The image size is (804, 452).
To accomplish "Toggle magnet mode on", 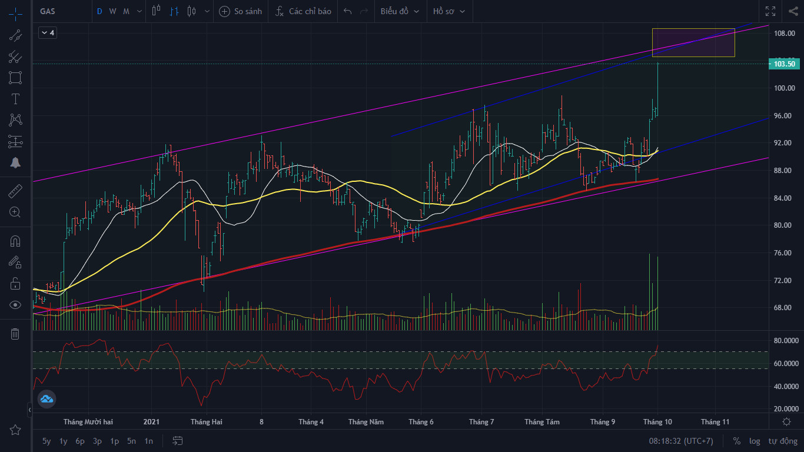I will [x=15, y=241].
